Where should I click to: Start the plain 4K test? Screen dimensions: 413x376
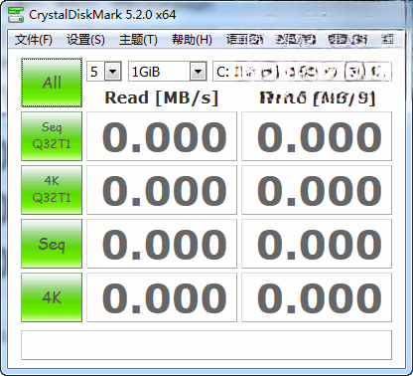[x=52, y=297]
